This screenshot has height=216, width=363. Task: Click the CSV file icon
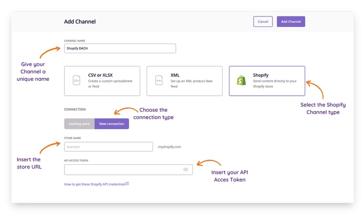click(76, 80)
